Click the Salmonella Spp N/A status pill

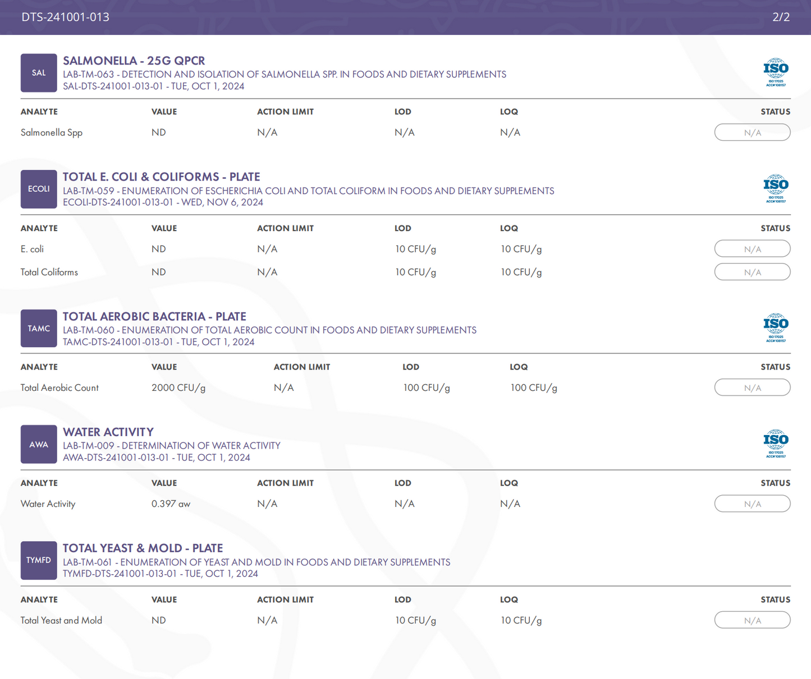click(752, 133)
